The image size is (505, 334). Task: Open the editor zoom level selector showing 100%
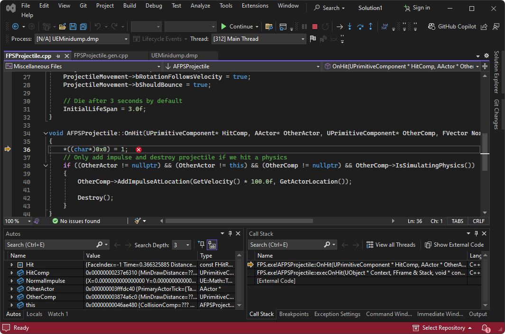[18, 221]
